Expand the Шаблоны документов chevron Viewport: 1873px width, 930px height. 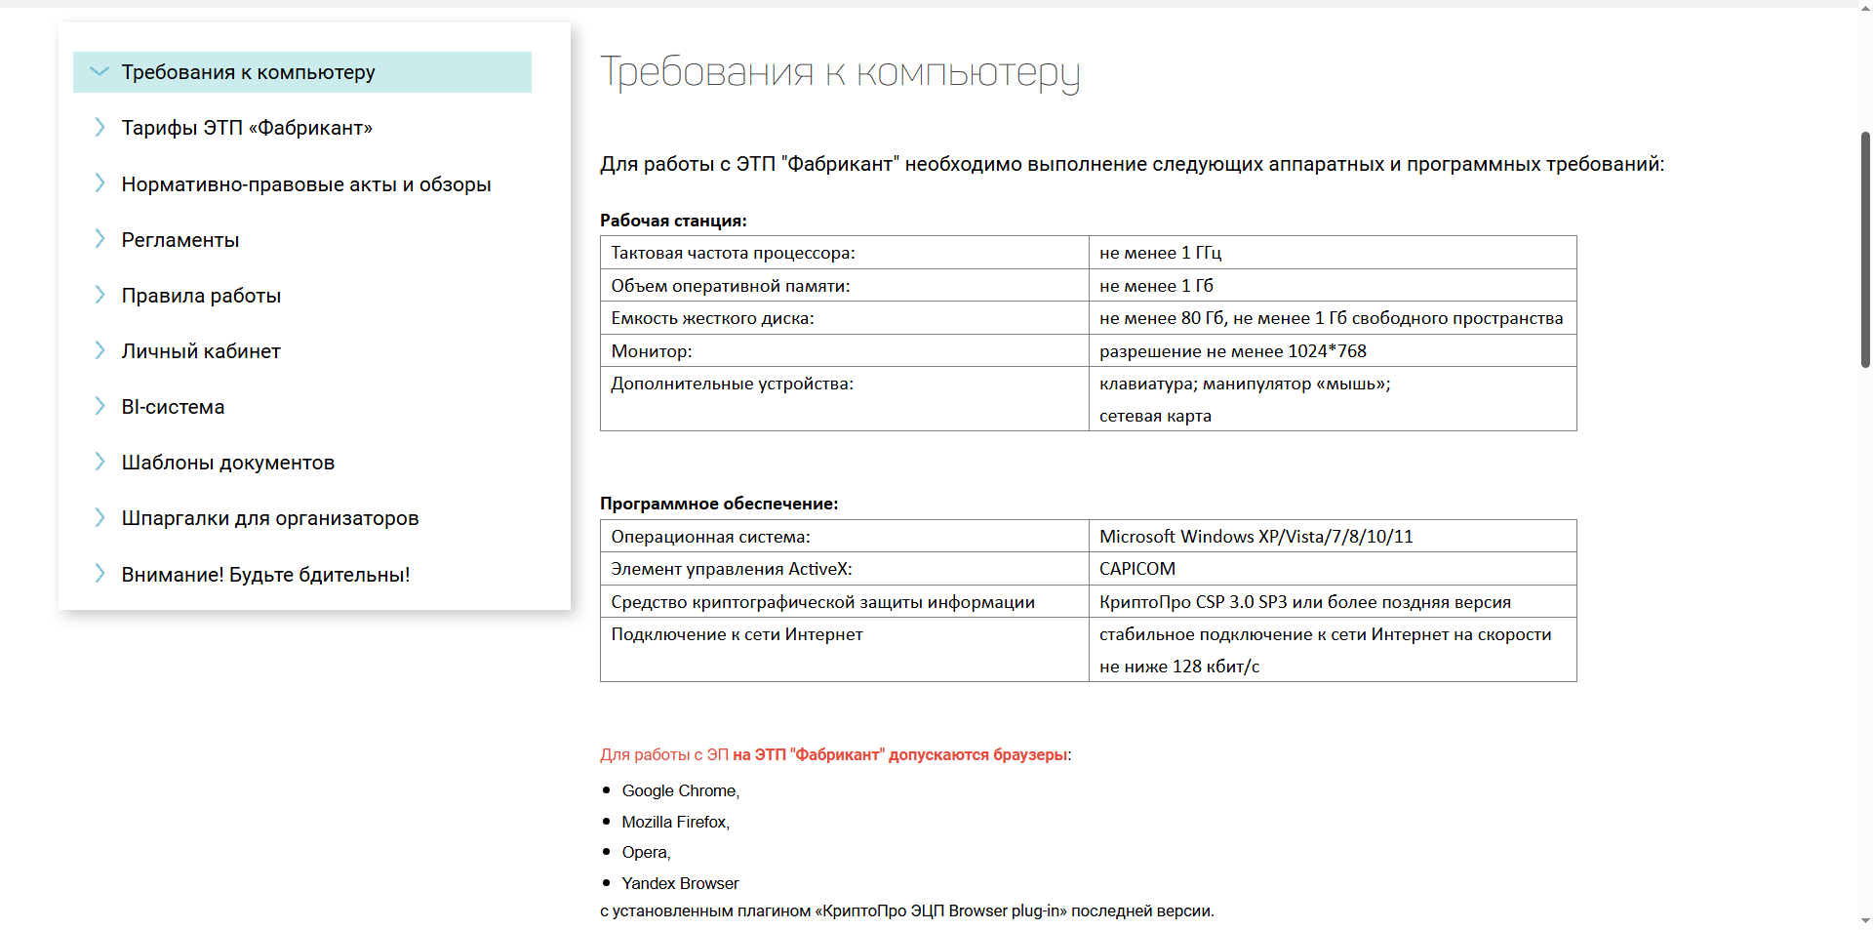[x=100, y=462]
